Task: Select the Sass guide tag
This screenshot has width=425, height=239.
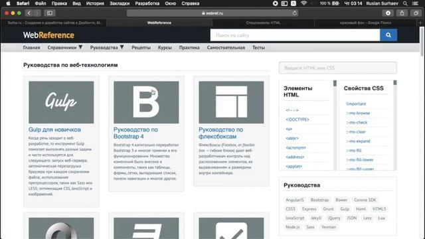Action: point(310,227)
